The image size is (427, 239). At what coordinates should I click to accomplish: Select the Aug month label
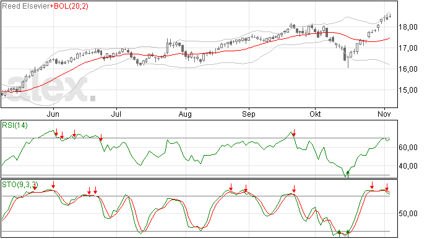tap(185, 114)
